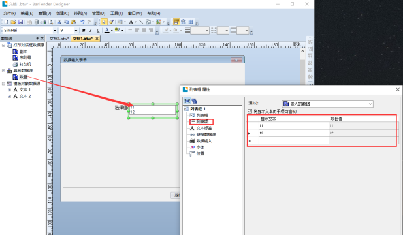This screenshot has height=235, width=403.
Task: Select the Line drawing tool
Action: [x=141, y=22]
